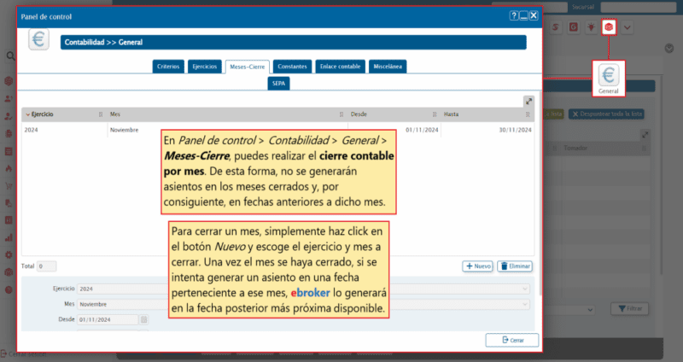Open help via the question mark icon
Viewport: 683px width, 362px height.
point(514,15)
